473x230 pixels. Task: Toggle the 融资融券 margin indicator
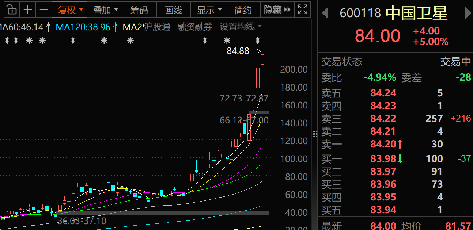click(x=195, y=27)
